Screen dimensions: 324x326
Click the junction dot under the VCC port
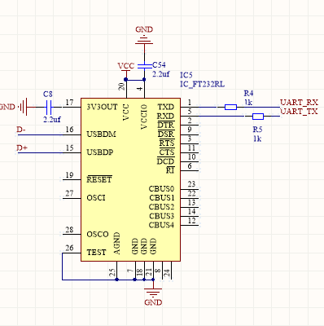click(x=125, y=79)
